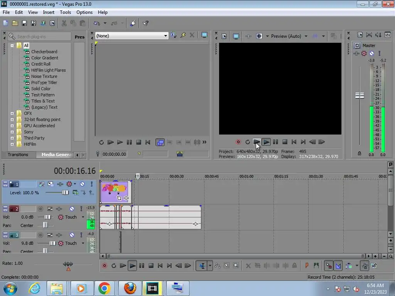
Task: Open track 1 Track Motion icon
Action: pos(51,184)
